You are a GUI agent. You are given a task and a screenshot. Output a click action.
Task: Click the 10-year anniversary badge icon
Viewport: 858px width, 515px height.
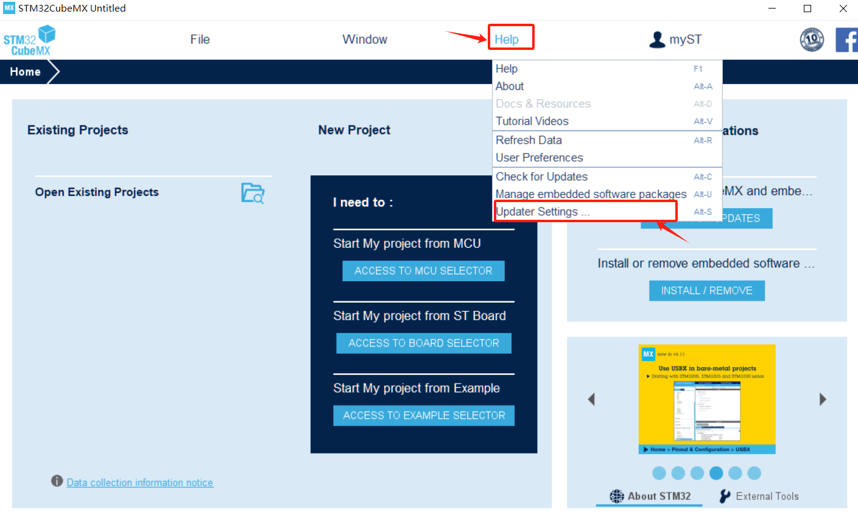point(812,40)
